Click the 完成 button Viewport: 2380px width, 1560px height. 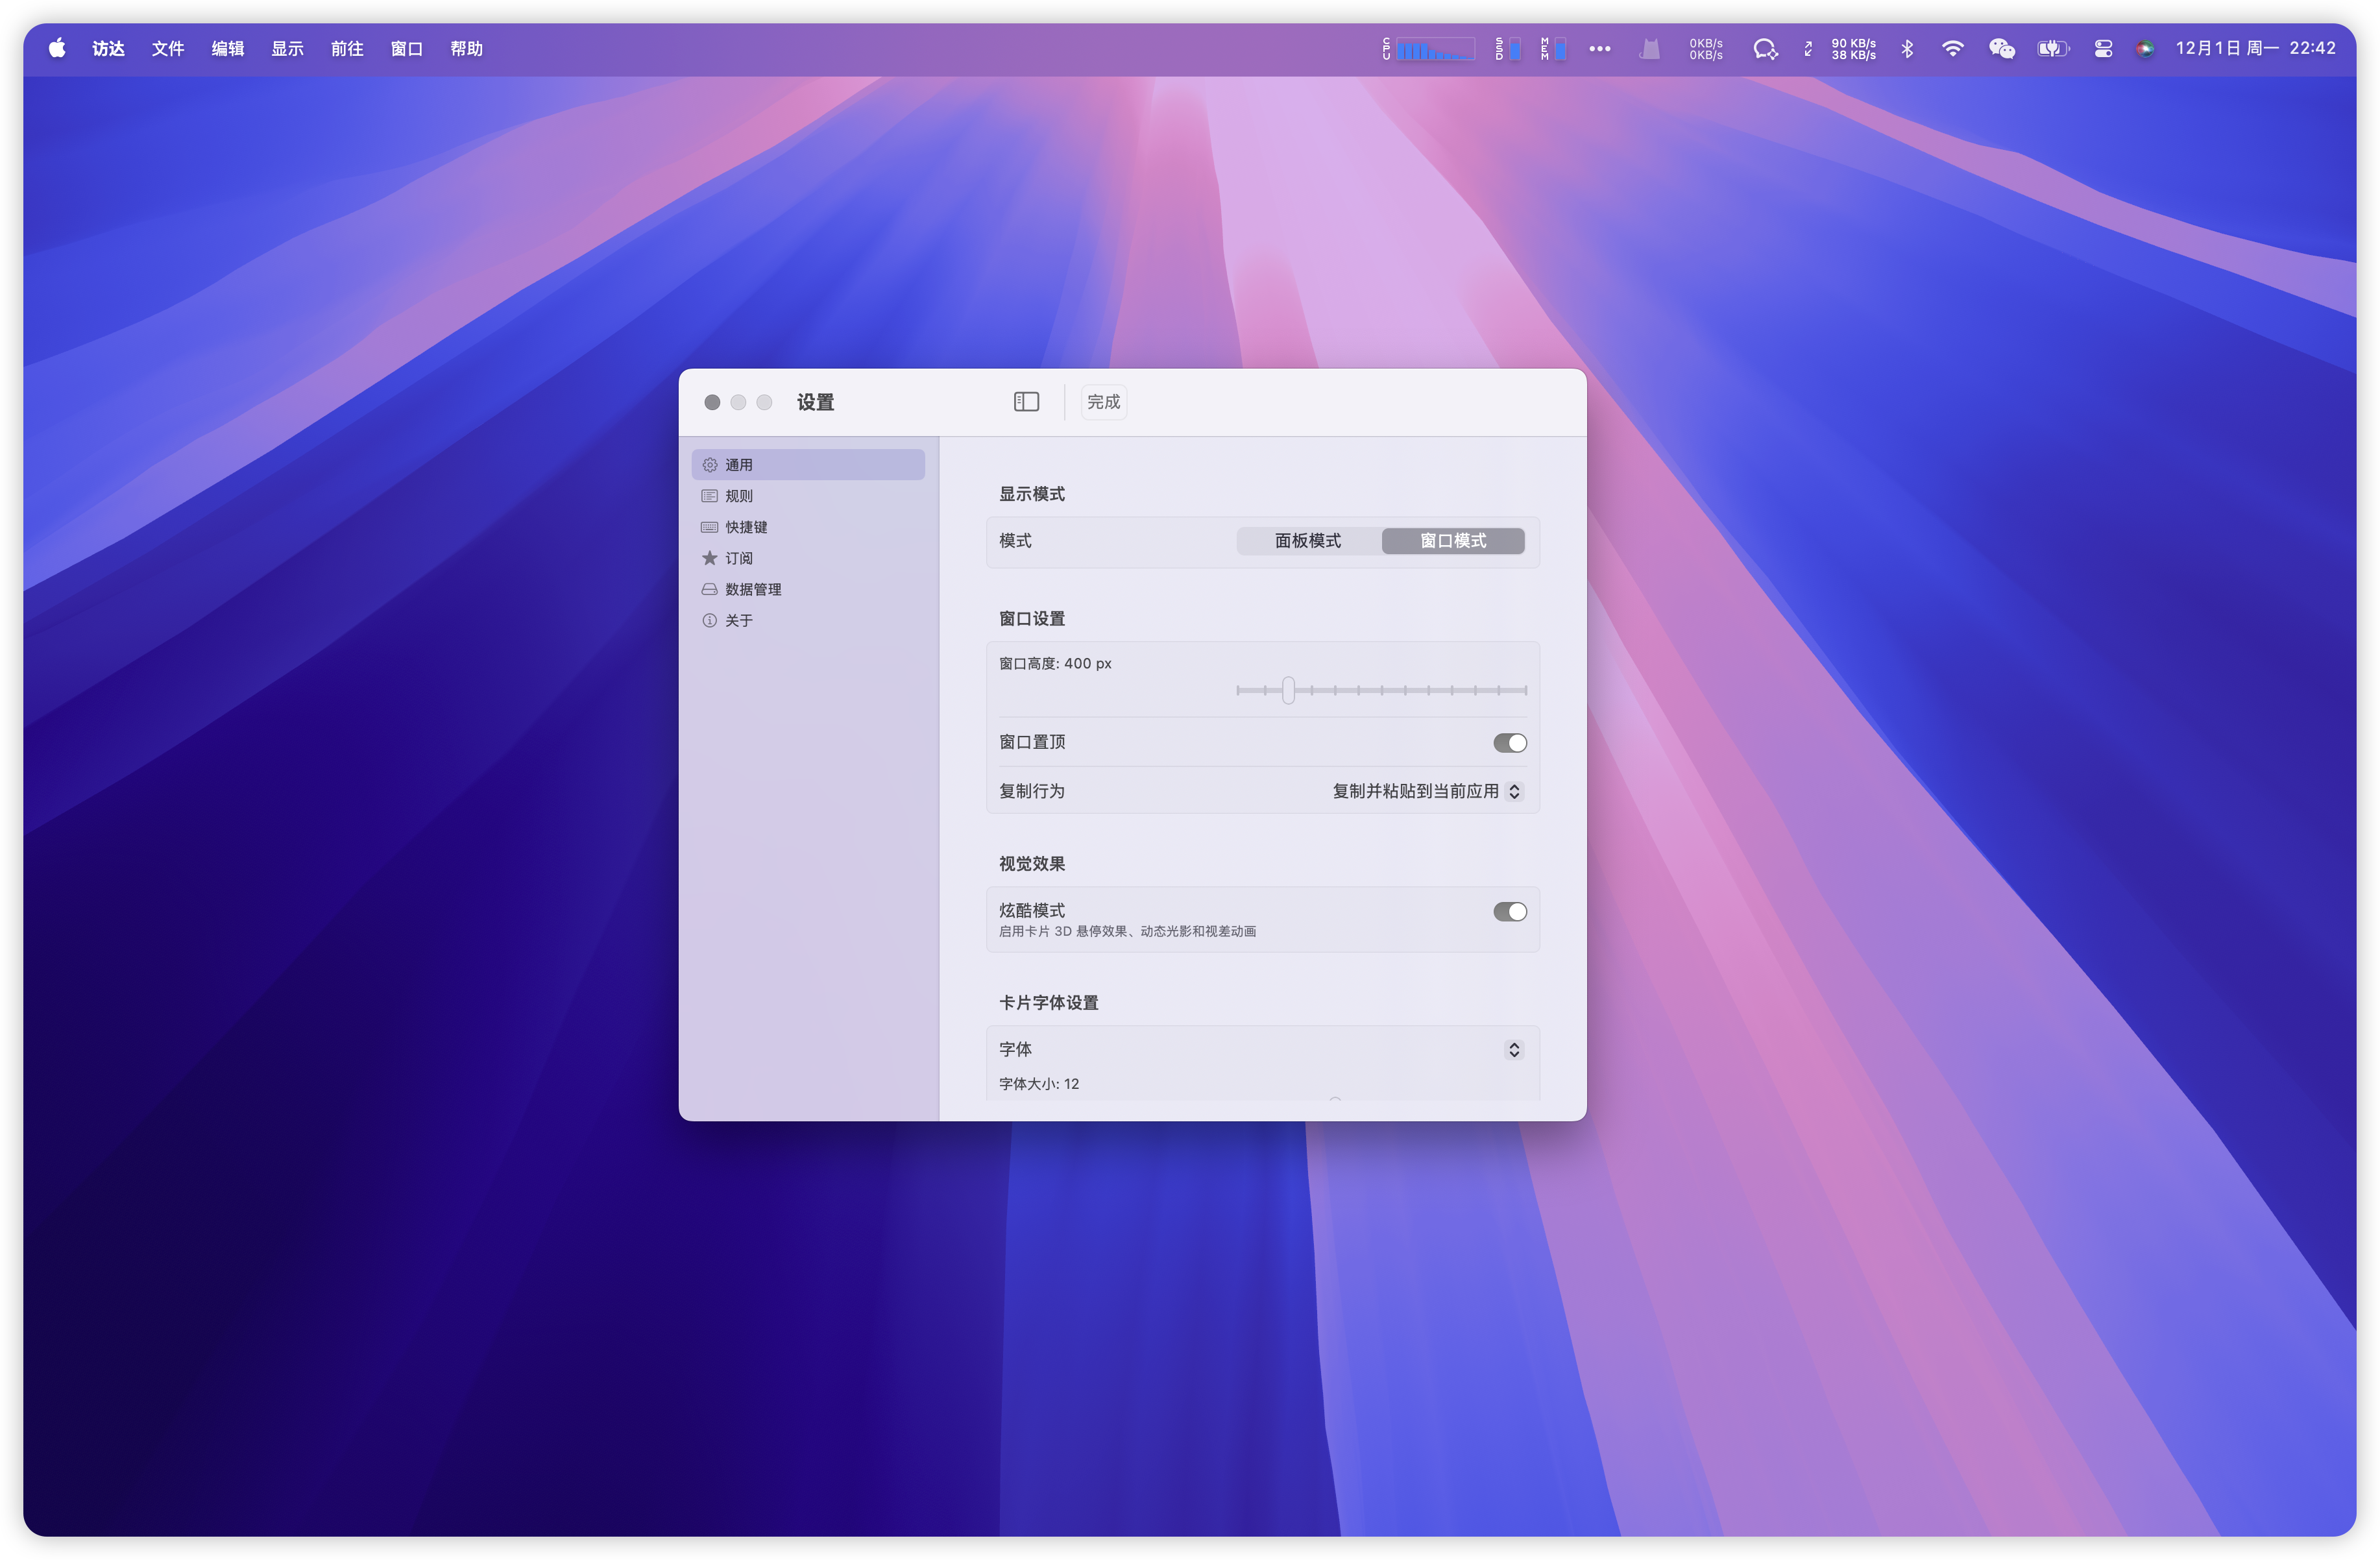pos(1103,401)
